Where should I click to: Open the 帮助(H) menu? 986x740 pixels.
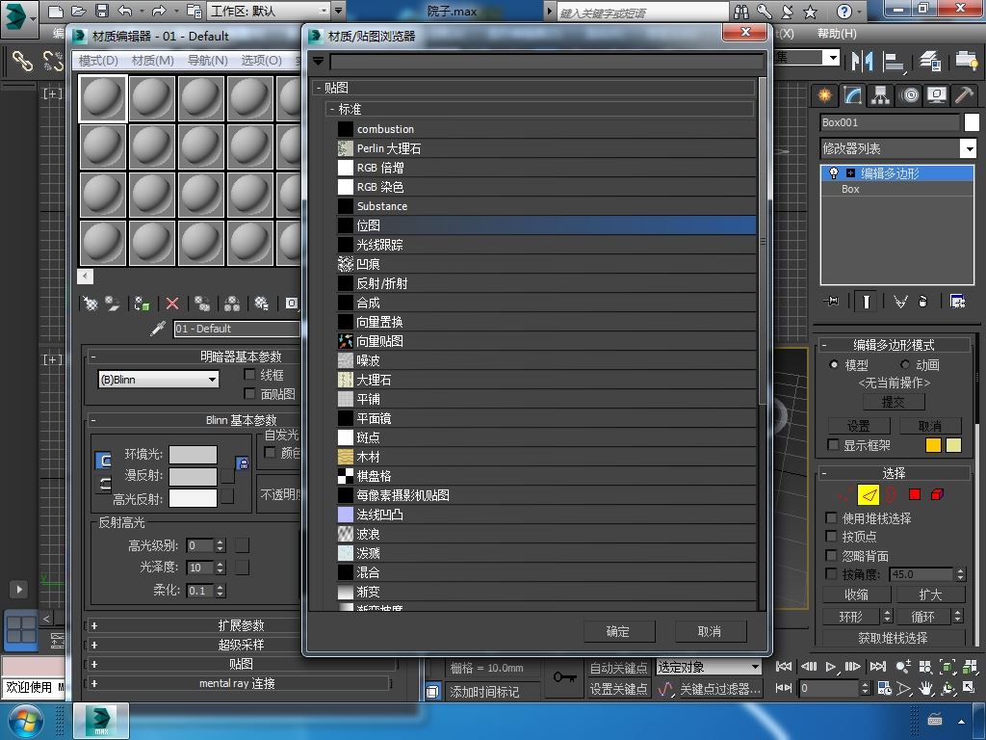pos(837,34)
